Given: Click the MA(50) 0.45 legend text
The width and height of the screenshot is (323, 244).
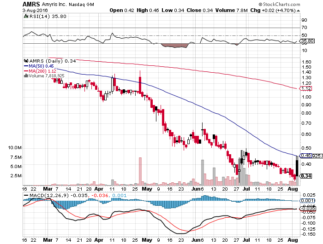Looking at the screenshot, I should (x=41, y=66).
